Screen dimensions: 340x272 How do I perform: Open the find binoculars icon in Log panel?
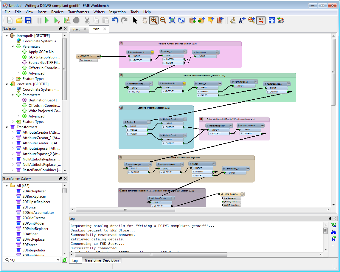[333, 232]
